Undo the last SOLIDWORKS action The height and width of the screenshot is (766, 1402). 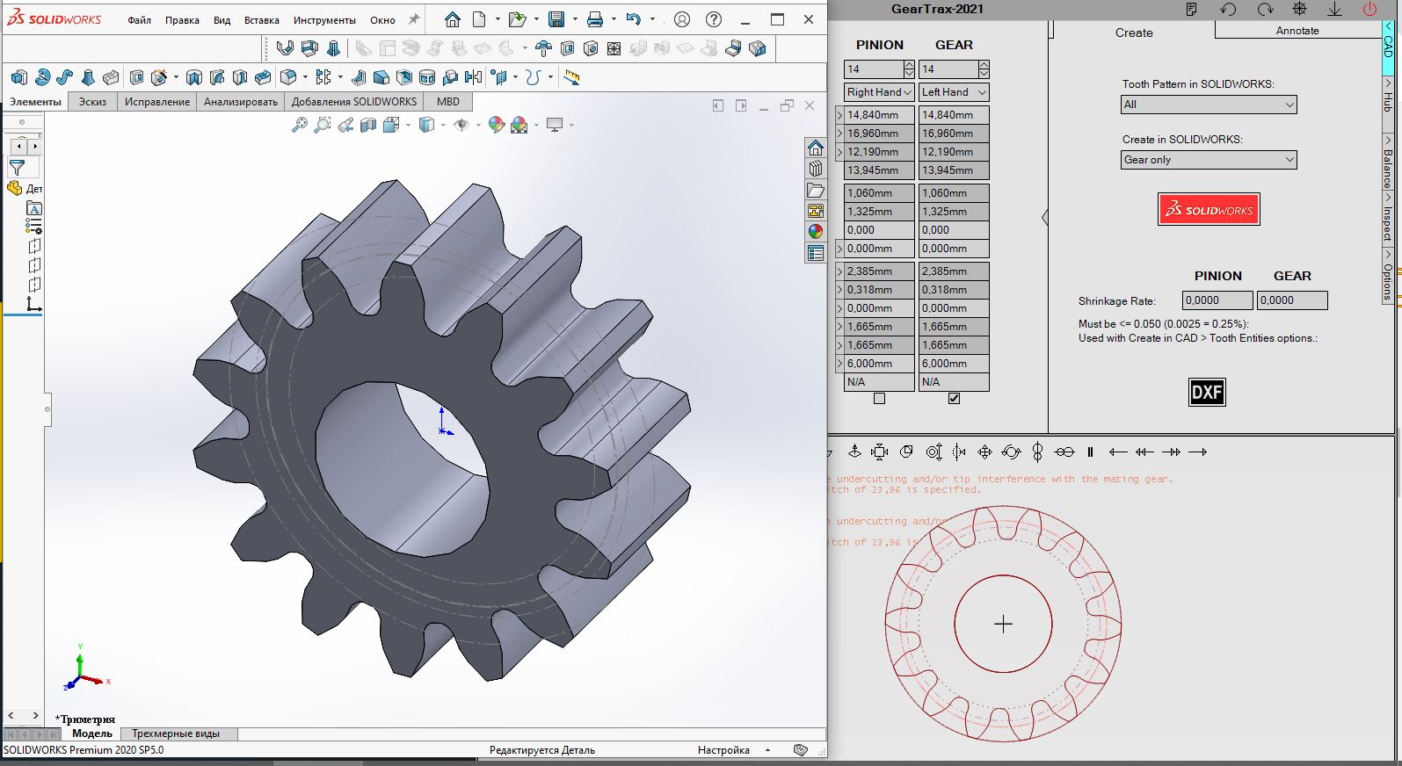[x=633, y=19]
